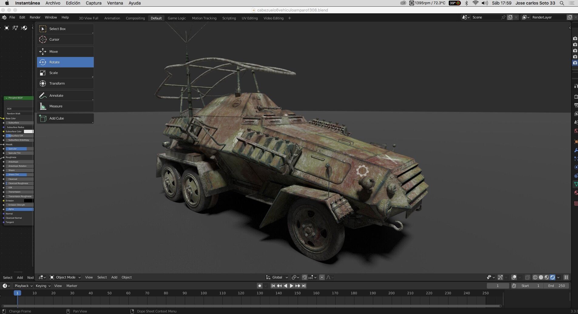Image resolution: width=578 pixels, height=314 pixels.
Task: Activate the Transform tool
Action: click(65, 83)
